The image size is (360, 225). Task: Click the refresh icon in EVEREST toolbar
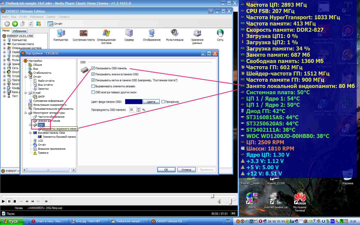click(x=30, y=24)
